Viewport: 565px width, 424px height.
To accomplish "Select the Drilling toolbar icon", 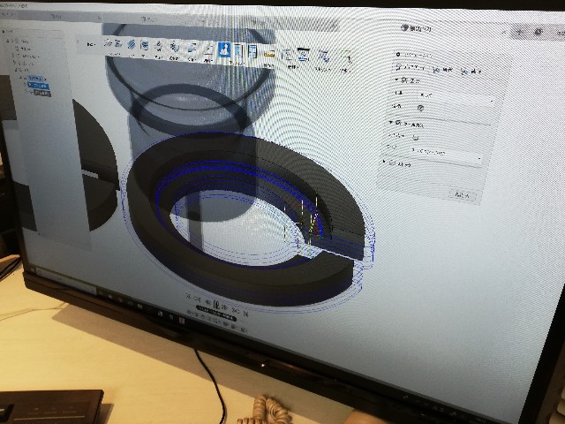I will pyautogui.click(x=159, y=47).
